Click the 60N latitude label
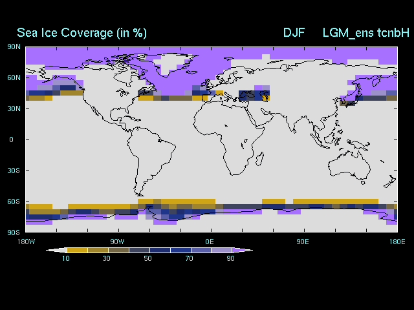This screenshot has height=310, width=414. coord(14,77)
